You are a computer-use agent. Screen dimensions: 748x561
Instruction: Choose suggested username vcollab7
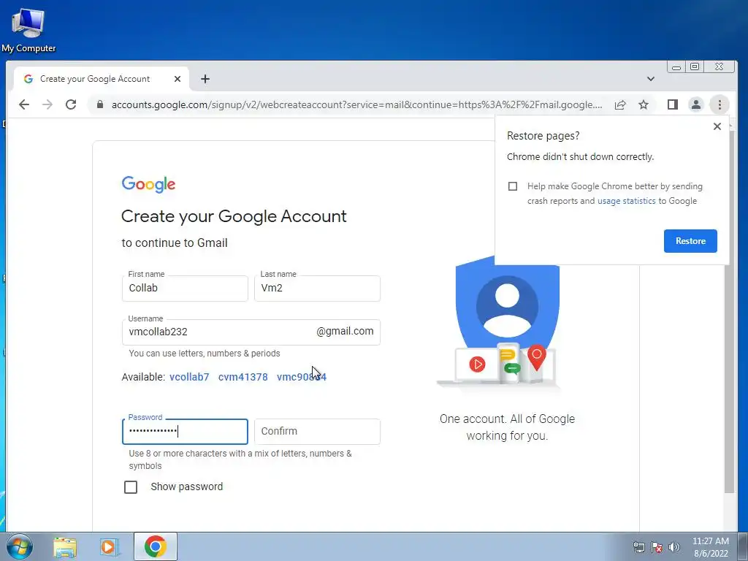coord(189,377)
